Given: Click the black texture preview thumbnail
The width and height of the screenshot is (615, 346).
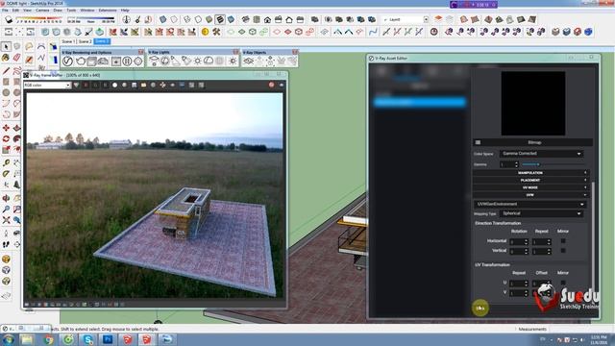Looking at the screenshot, I should point(533,103).
